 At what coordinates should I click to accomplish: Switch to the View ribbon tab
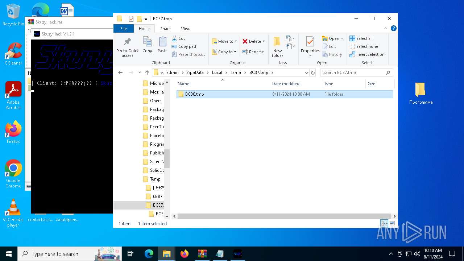[x=186, y=29]
